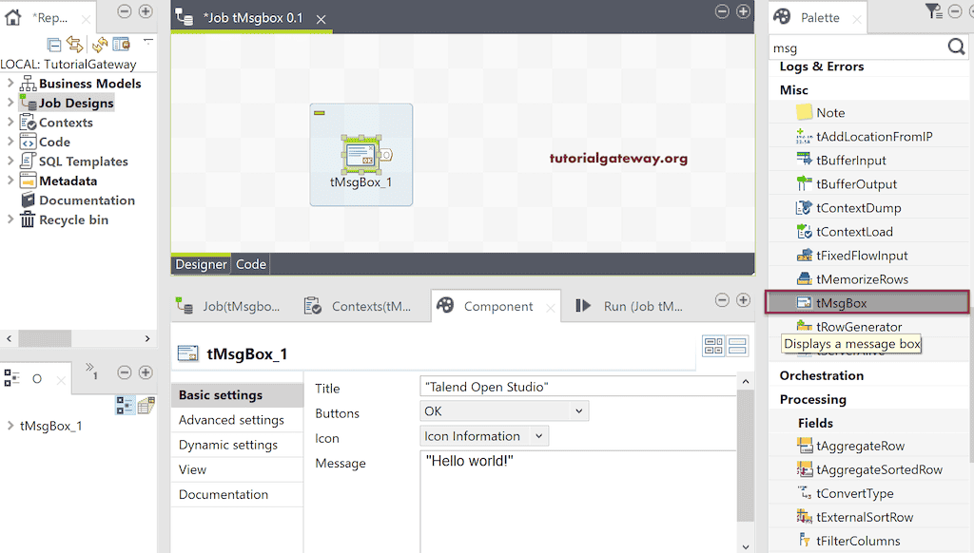Toggle horizontal layout view in Component panel
The height and width of the screenshot is (553, 974).
(713, 346)
